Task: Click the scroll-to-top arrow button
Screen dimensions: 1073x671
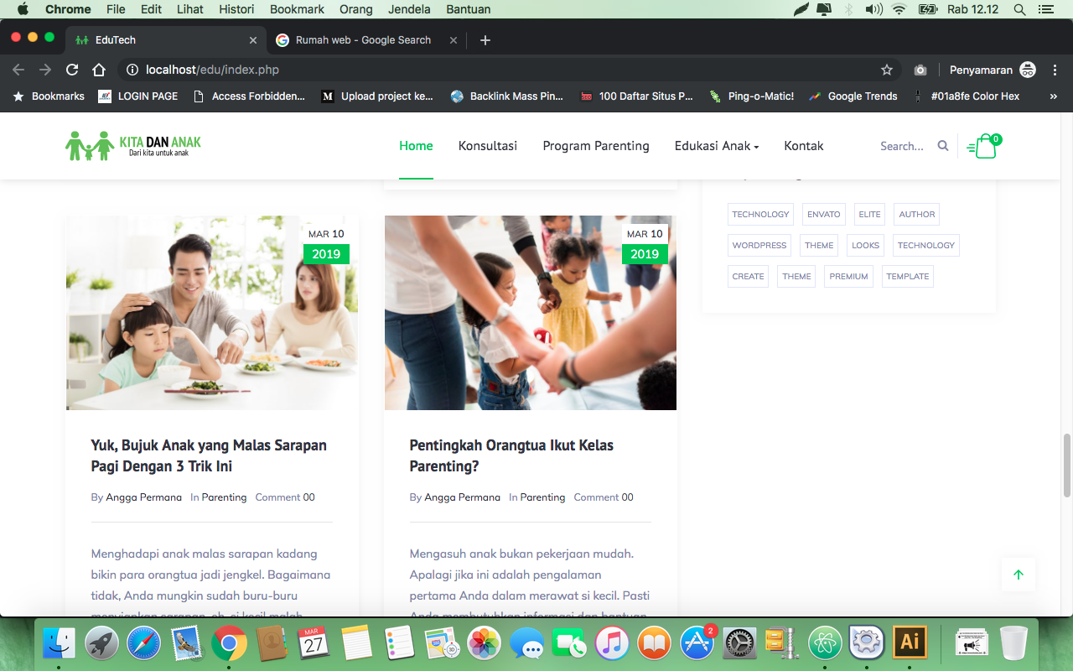Action: [x=1019, y=575]
